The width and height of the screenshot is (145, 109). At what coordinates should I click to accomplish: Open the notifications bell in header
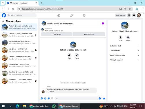[x=134, y=15]
